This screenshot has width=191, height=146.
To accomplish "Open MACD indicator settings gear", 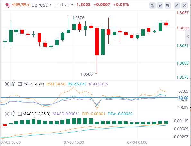I will coord(14,114).
